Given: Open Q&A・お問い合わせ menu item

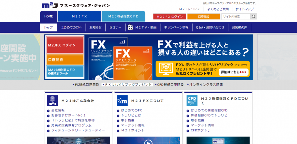Looking at the screenshot, I should click(x=210, y=28).
